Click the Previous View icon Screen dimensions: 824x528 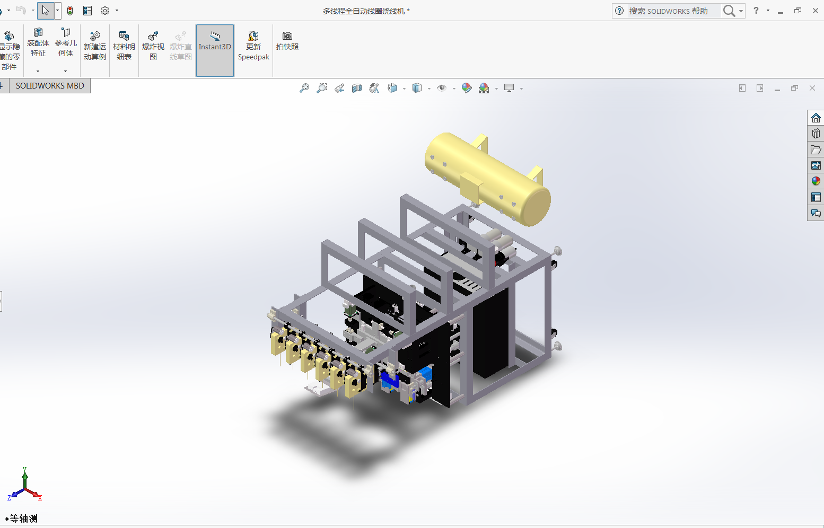[339, 88]
